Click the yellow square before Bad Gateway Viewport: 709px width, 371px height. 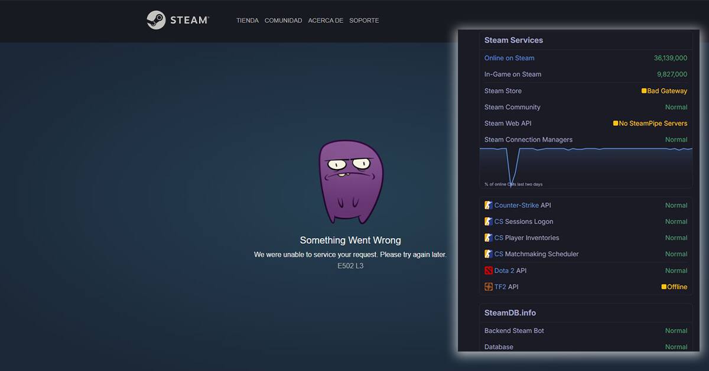[x=644, y=91]
